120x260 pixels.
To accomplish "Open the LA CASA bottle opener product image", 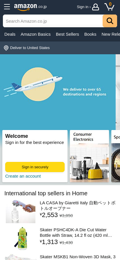I will [x=21, y=212].
